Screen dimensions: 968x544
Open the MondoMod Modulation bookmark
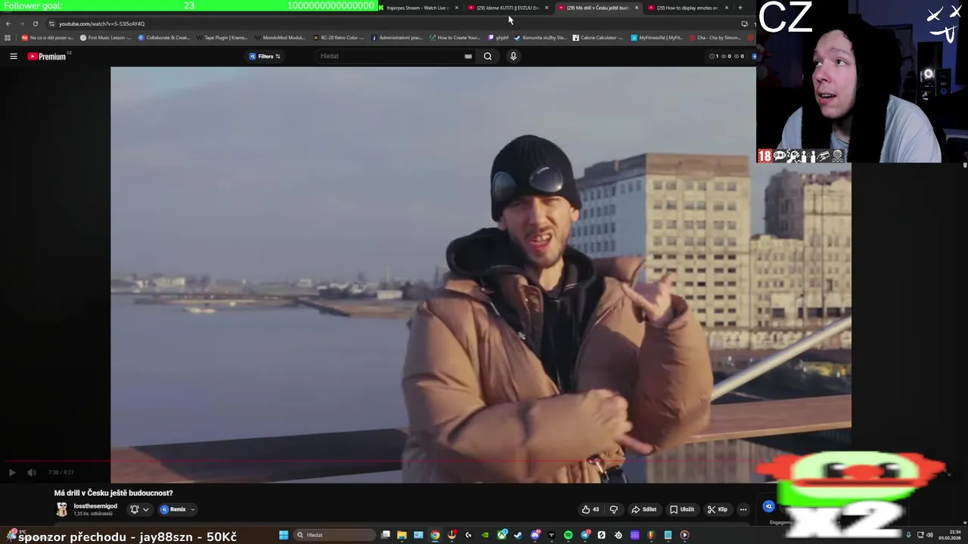(x=280, y=38)
